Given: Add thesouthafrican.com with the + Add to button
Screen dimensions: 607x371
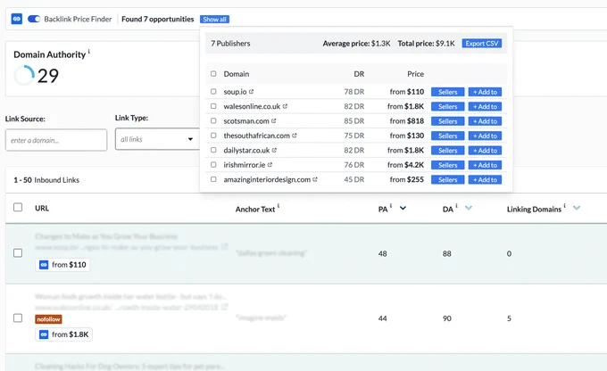Looking at the screenshot, I should (x=485, y=136).
